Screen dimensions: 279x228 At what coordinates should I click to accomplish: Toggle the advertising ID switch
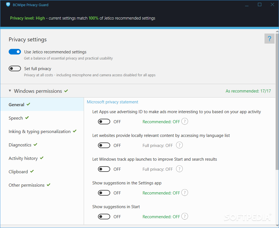click(x=104, y=122)
